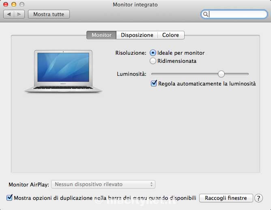
Task: Select the Monitor tab
Action: pos(101,35)
